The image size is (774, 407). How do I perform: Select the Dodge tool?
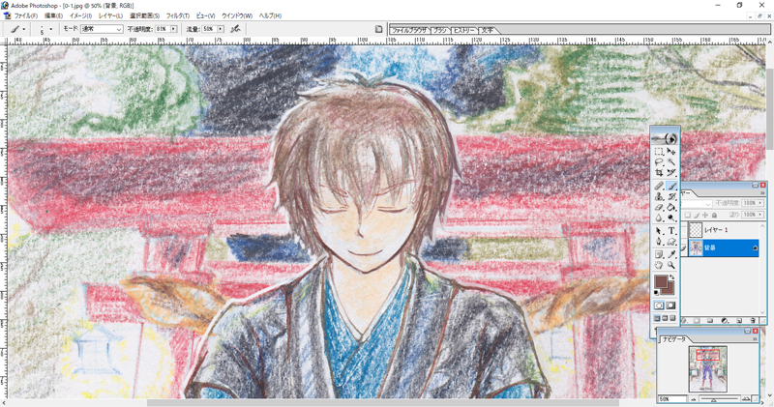coord(671,218)
